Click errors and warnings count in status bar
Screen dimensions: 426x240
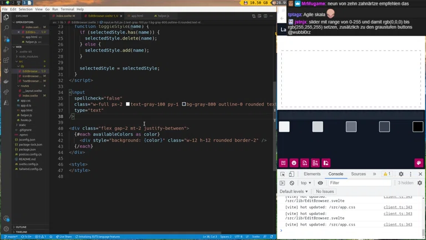click(40, 237)
